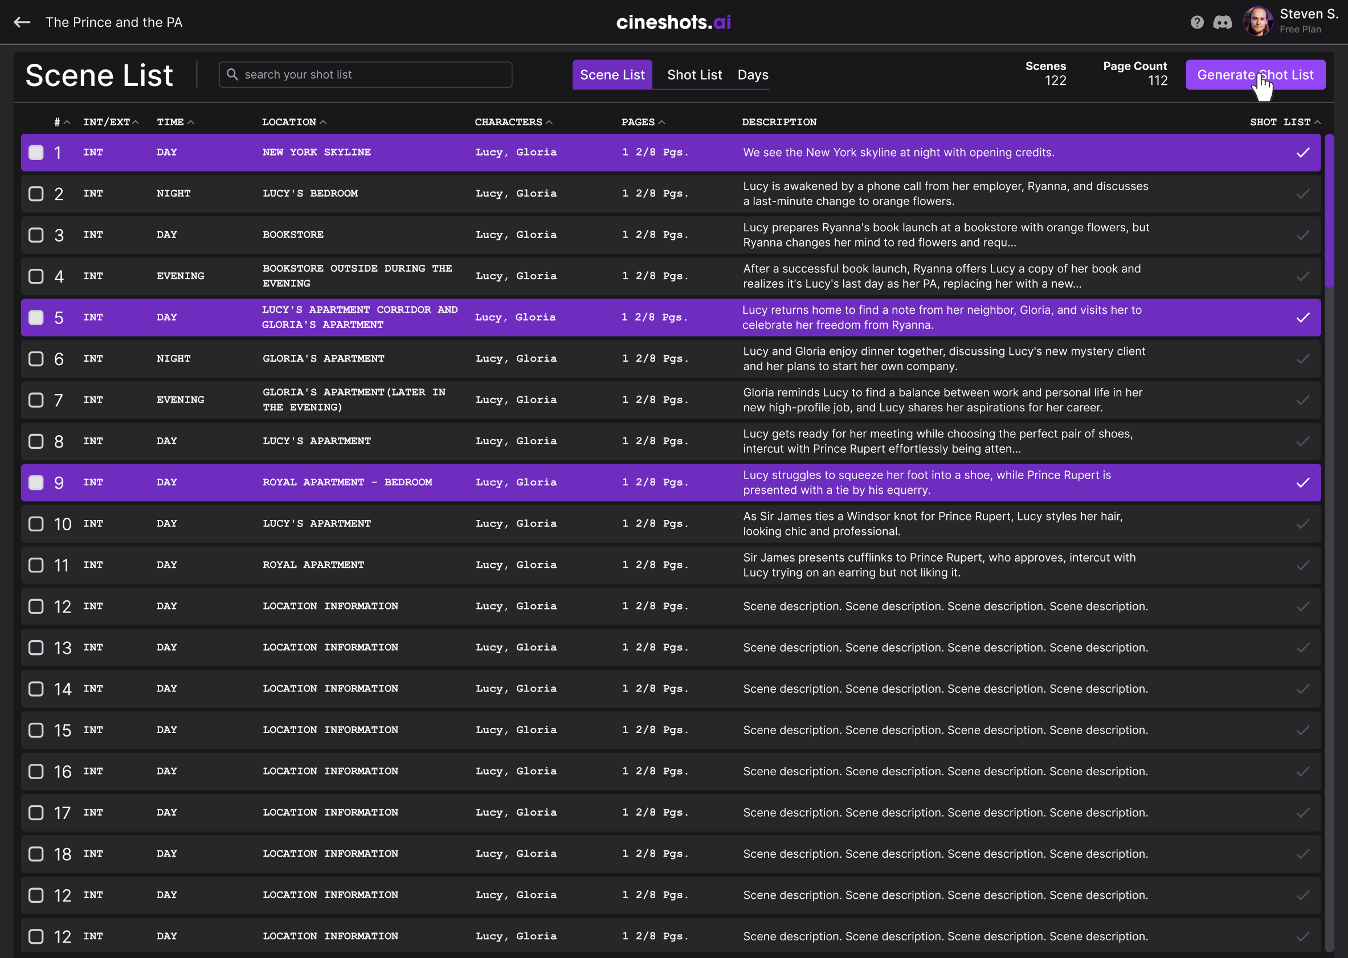Switch to the Shot List tab

click(695, 74)
